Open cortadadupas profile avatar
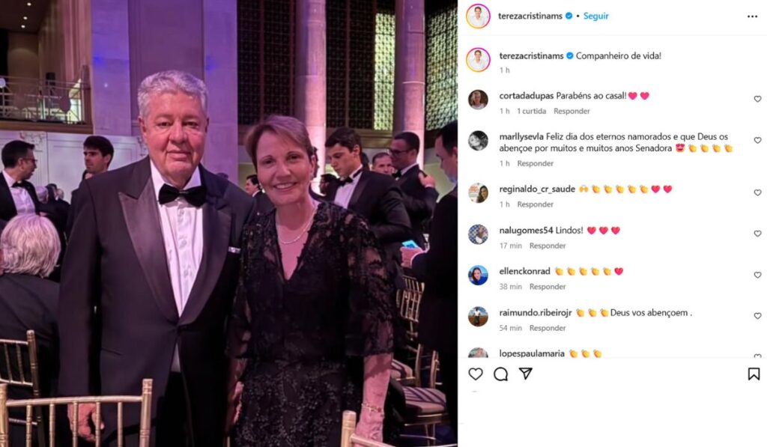 [478, 100]
